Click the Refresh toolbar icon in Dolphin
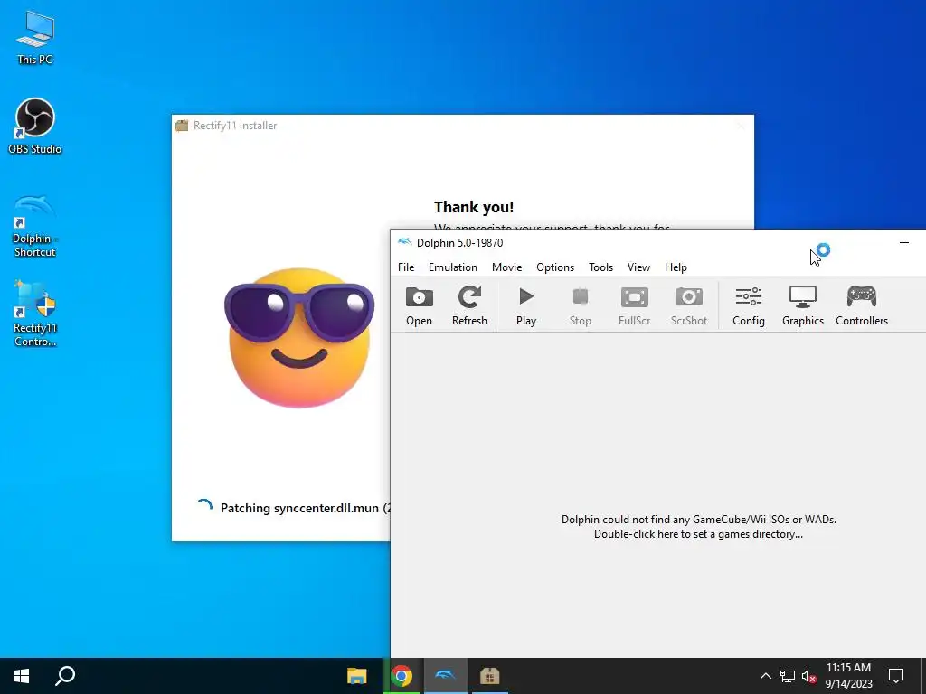This screenshot has width=926, height=694. coord(469,305)
